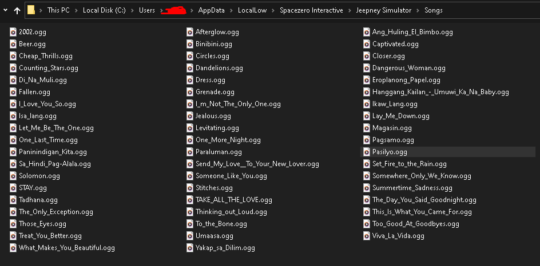Go to Local Disk (C:) breadcrumb
540x266 pixels.
(104, 10)
